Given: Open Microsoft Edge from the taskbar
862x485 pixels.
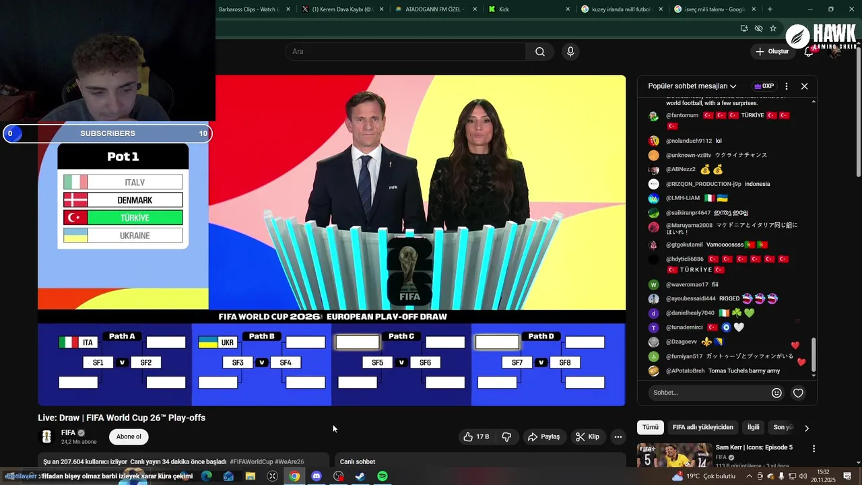Looking at the screenshot, I should coord(206,476).
